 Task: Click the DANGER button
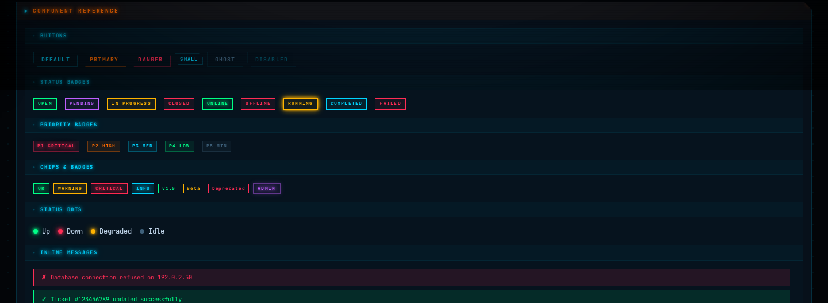pos(151,59)
